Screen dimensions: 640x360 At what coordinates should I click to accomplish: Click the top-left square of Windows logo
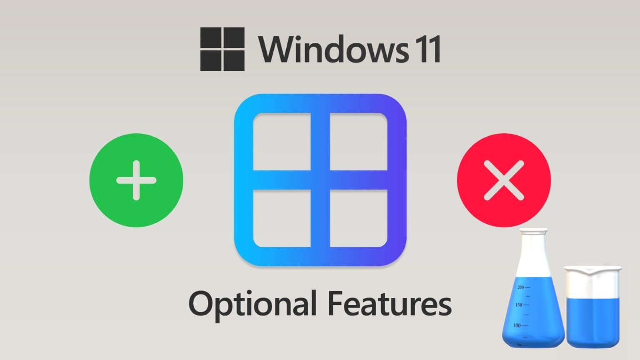(x=210, y=38)
